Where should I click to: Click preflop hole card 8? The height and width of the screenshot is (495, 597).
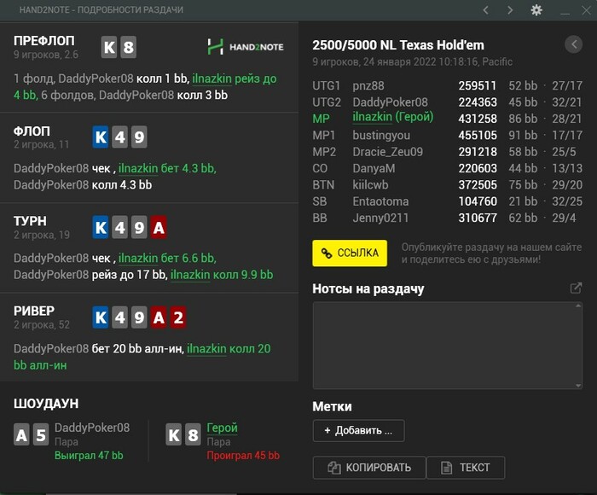(x=128, y=47)
